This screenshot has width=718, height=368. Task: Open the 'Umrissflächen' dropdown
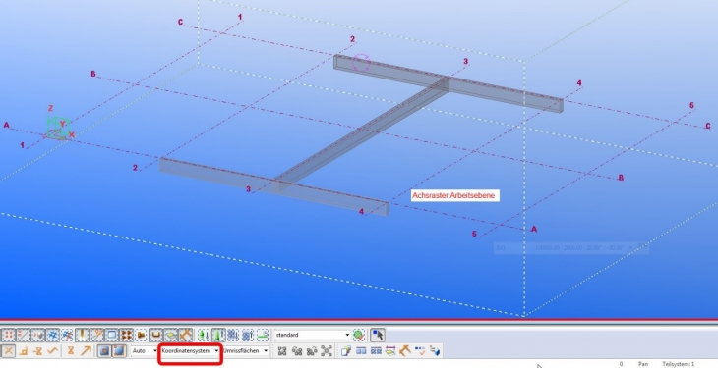(x=245, y=350)
